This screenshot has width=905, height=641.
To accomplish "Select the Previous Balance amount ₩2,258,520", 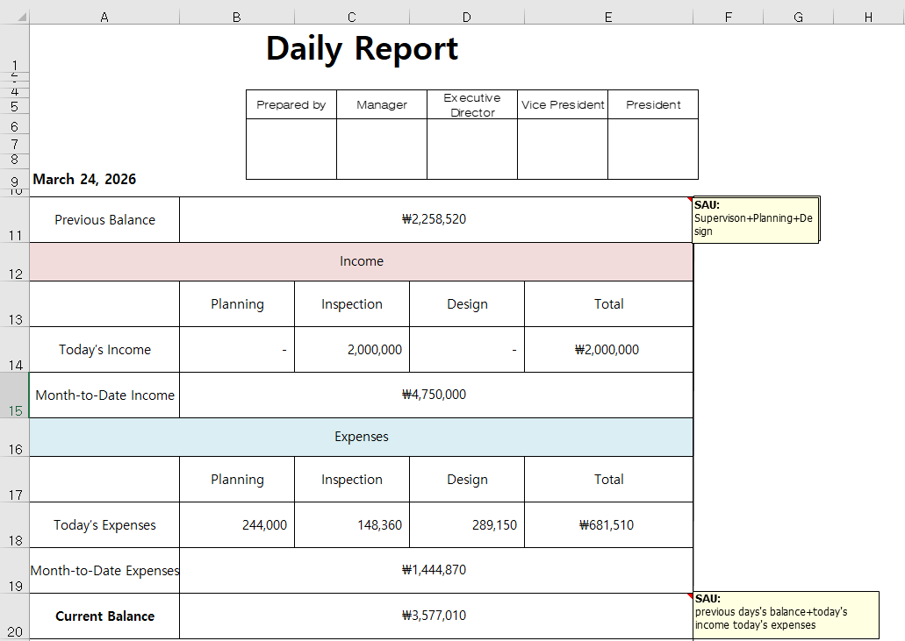I will click(435, 220).
